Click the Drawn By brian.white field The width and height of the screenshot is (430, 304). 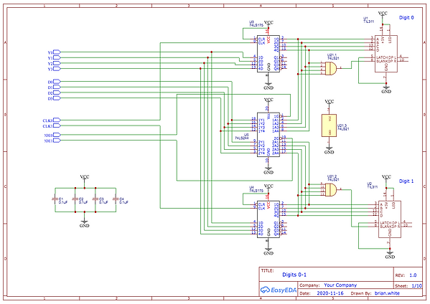[375, 293]
